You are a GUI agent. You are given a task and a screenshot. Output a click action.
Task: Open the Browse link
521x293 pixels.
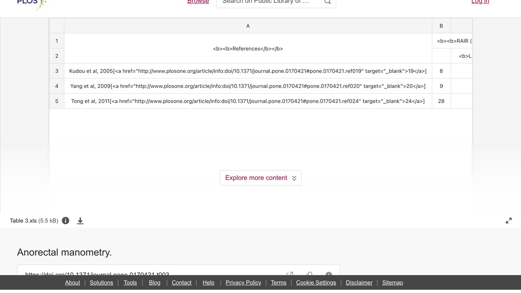198,2
